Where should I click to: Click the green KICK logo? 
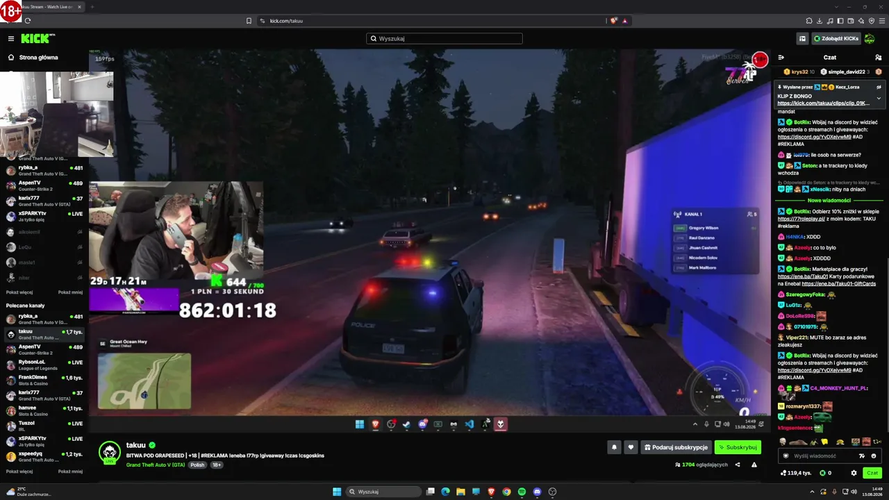35,39
